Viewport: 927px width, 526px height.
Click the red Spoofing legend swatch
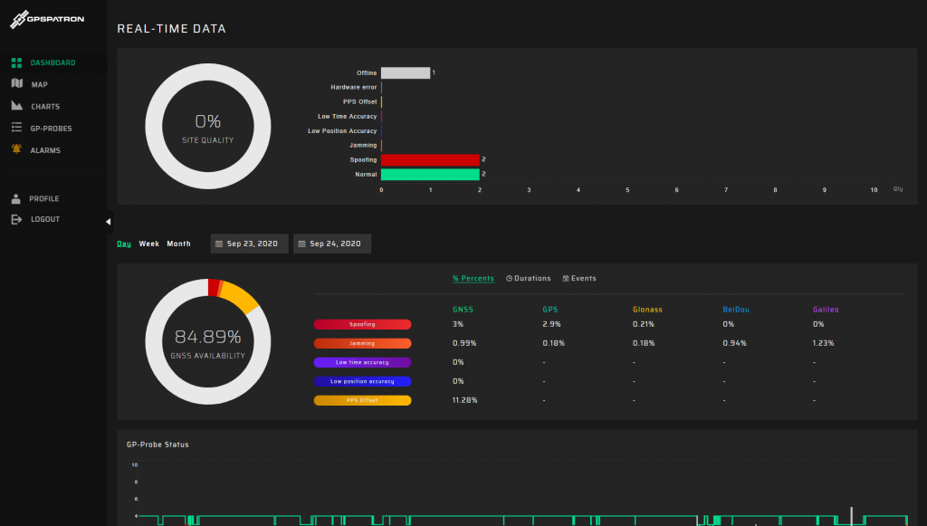(362, 324)
